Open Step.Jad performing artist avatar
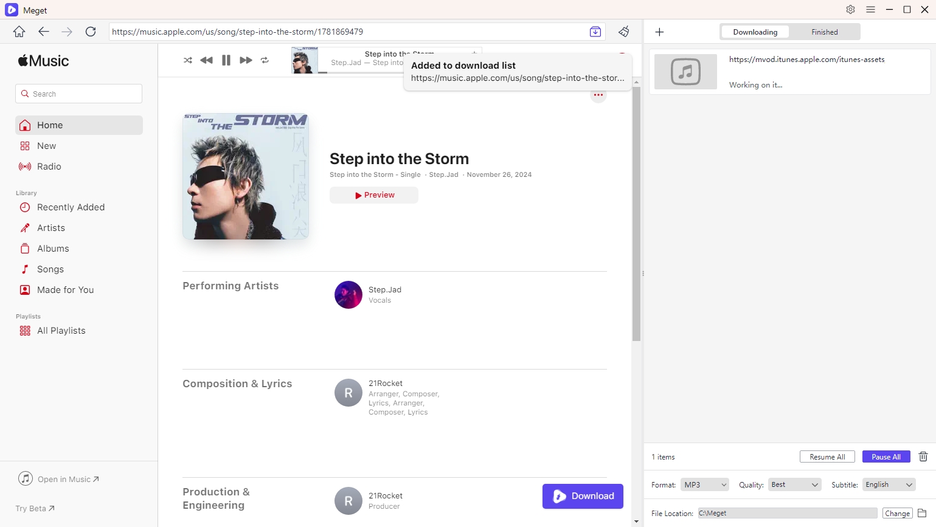The width and height of the screenshot is (936, 527). point(348,295)
